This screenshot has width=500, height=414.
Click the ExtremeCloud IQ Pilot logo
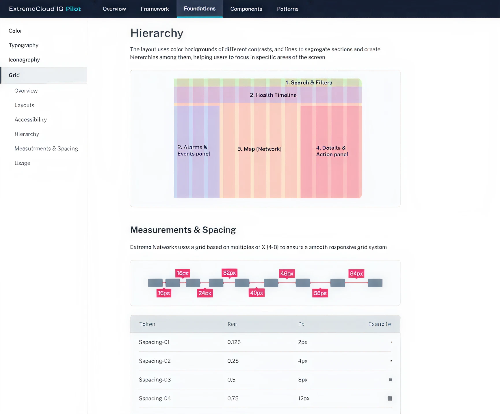(x=45, y=9)
